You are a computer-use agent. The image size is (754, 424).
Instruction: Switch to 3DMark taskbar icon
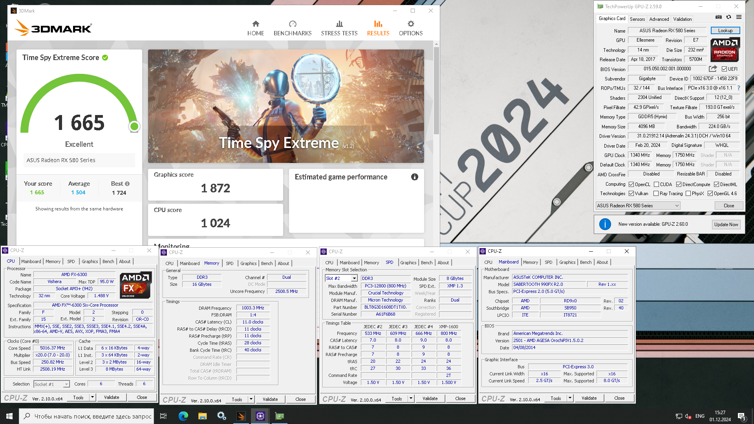tap(241, 416)
